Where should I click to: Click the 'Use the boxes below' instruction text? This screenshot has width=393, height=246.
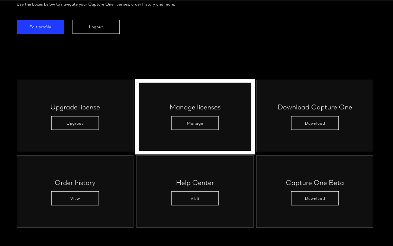(x=96, y=4)
